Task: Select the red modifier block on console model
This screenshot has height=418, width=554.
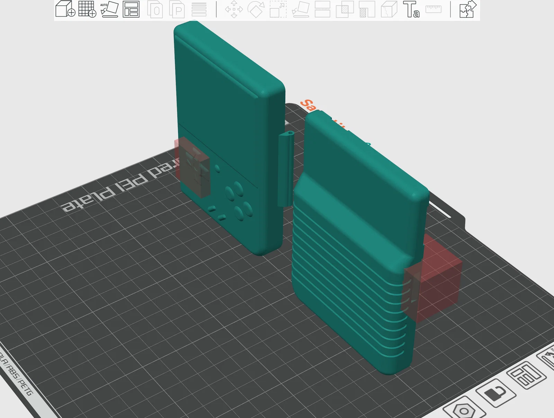Action: pyautogui.click(x=193, y=167)
